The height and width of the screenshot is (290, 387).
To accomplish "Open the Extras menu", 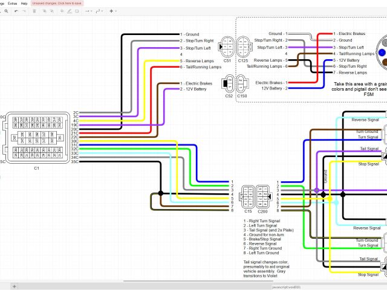I will (12, 3).
